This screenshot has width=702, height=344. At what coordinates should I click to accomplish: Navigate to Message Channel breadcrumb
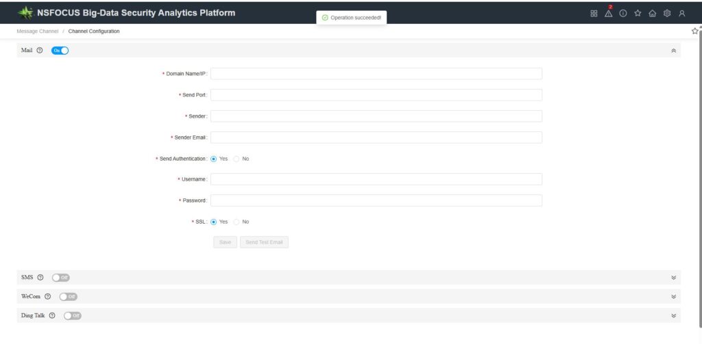tap(38, 31)
